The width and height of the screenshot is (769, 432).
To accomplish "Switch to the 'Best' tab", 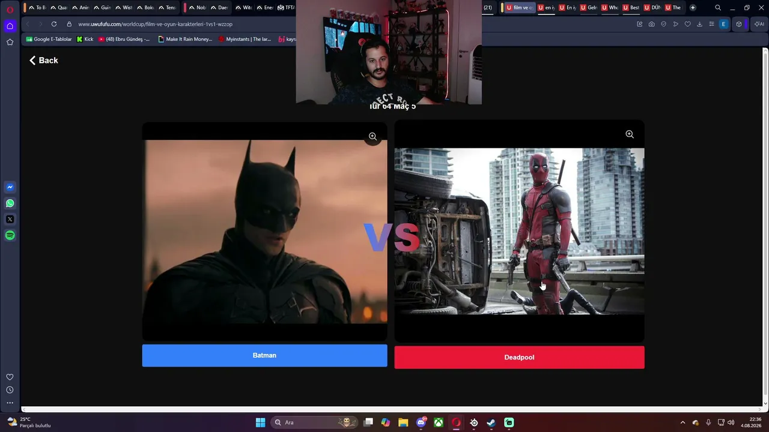I will 631,8.
